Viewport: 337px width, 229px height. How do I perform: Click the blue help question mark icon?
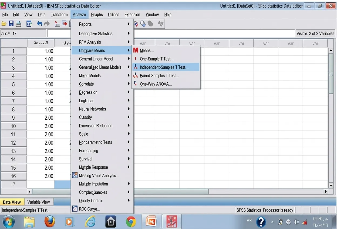[261, 222]
